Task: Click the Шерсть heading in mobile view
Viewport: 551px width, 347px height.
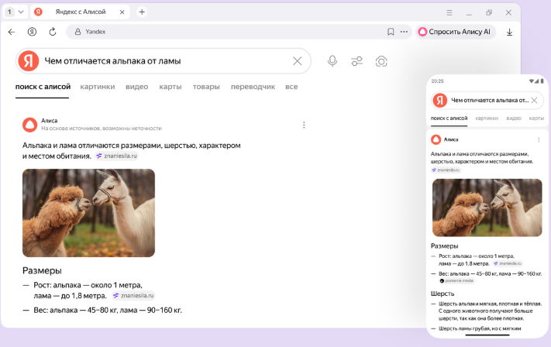Action: pos(443,294)
